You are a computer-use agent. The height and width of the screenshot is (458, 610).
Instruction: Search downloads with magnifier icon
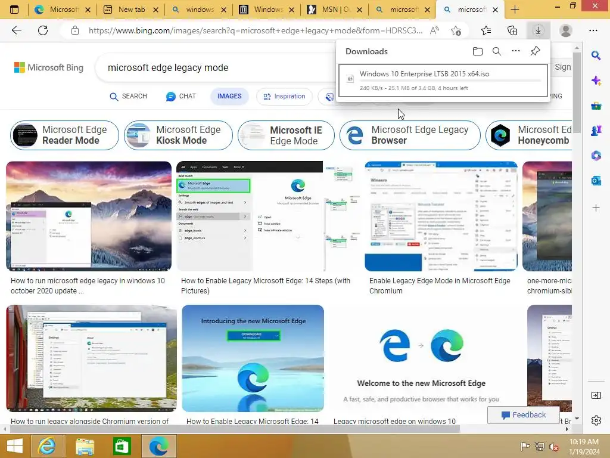tap(496, 51)
